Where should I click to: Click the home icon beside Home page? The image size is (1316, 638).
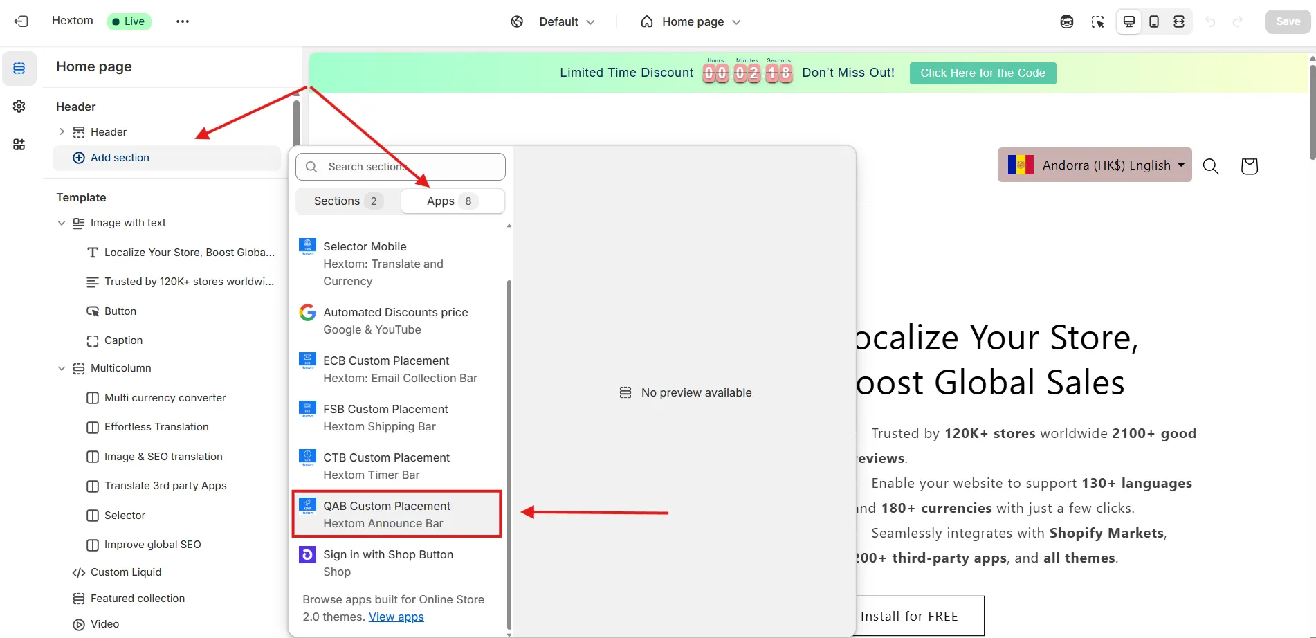[647, 21]
